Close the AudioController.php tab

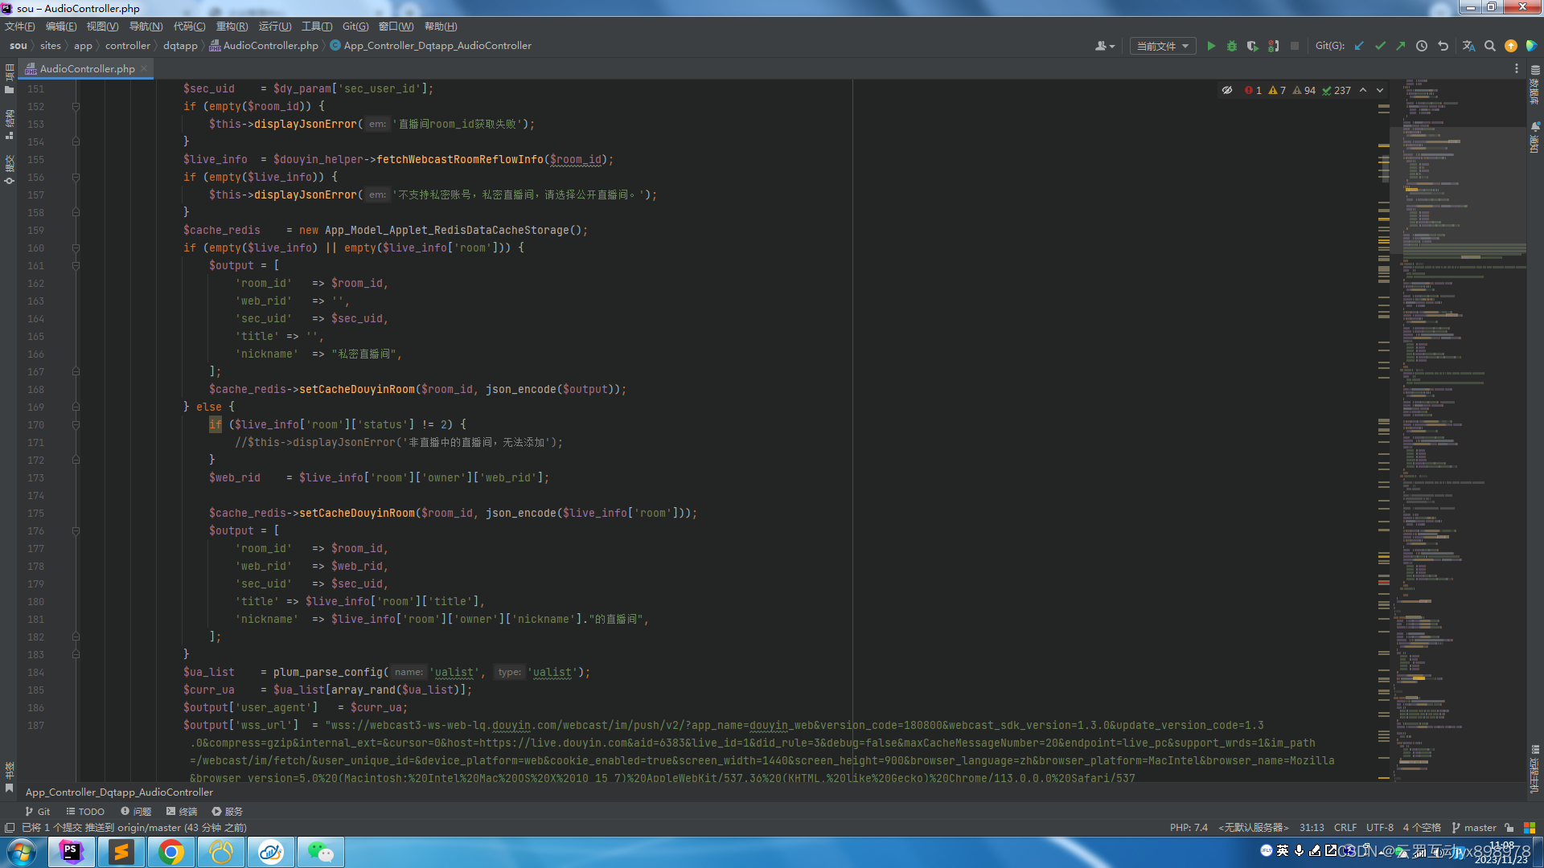pos(144,68)
